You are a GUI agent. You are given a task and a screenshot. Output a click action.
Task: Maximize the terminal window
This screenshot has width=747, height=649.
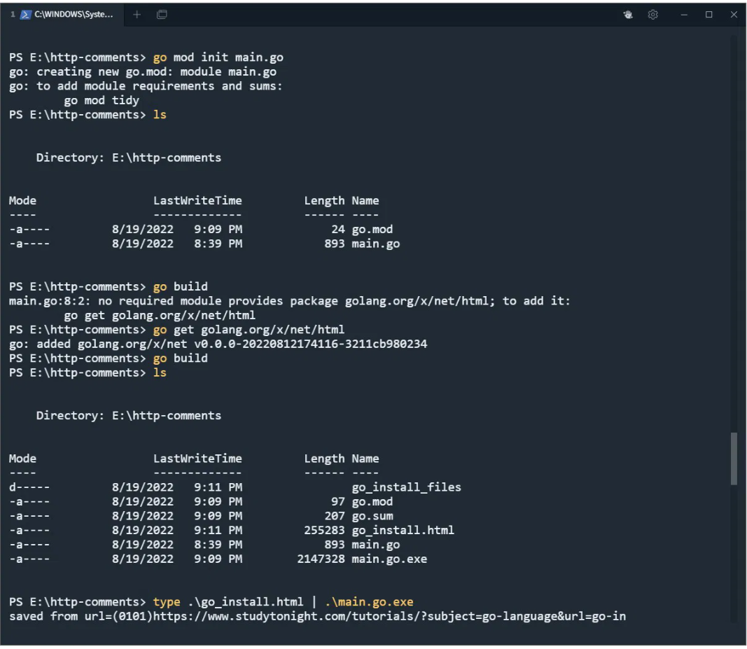[708, 15]
